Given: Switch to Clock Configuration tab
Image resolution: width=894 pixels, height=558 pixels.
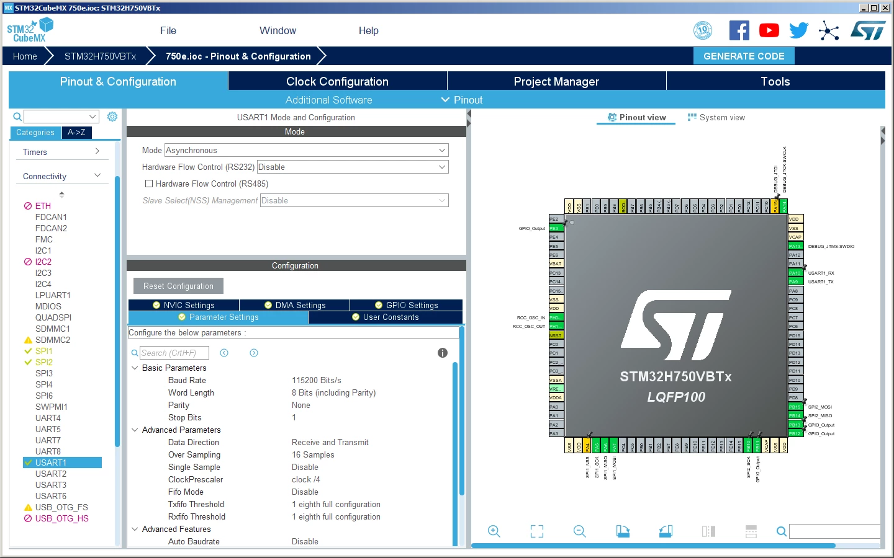Looking at the screenshot, I should click(x=338, y=81).
